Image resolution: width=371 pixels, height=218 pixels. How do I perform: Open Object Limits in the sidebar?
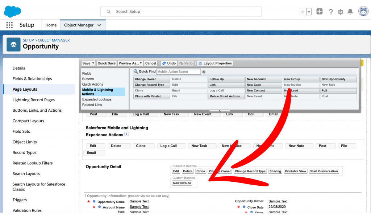pos(25,142)
